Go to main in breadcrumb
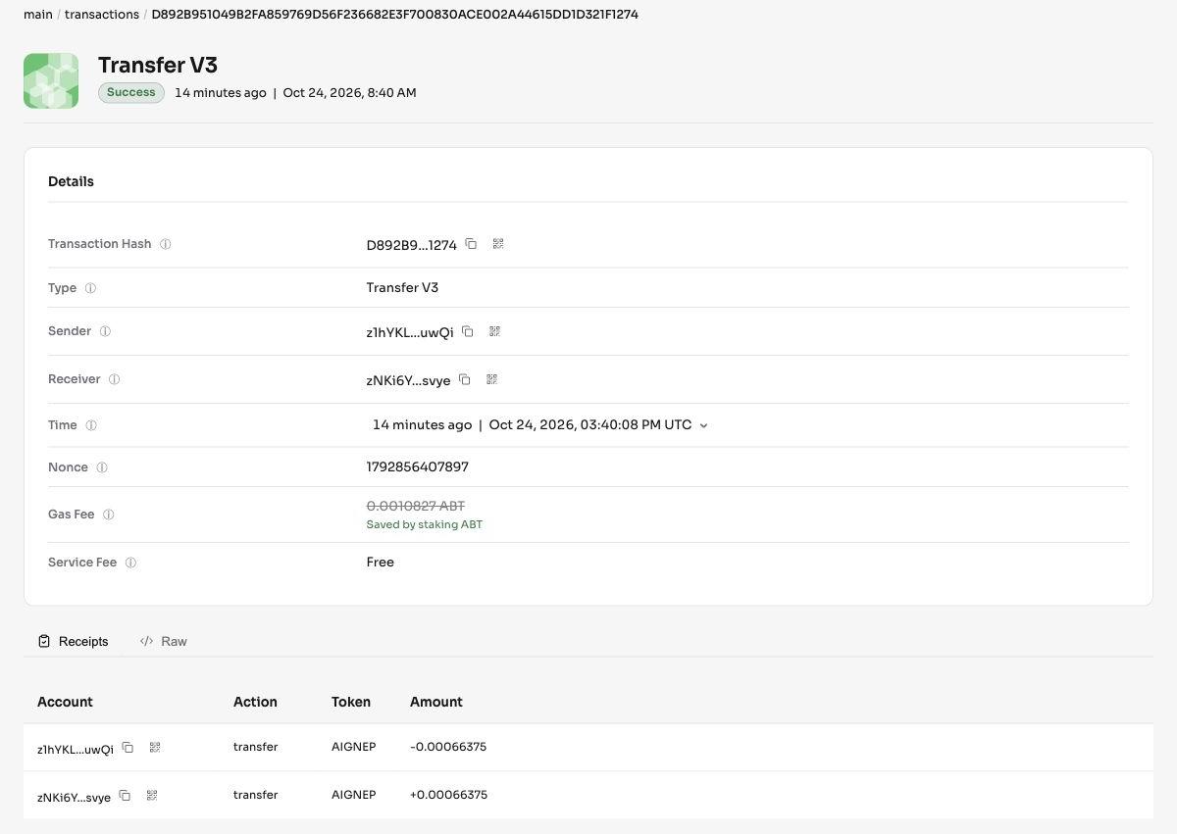This screenshot has width=1177, height=834. (38, 15)
